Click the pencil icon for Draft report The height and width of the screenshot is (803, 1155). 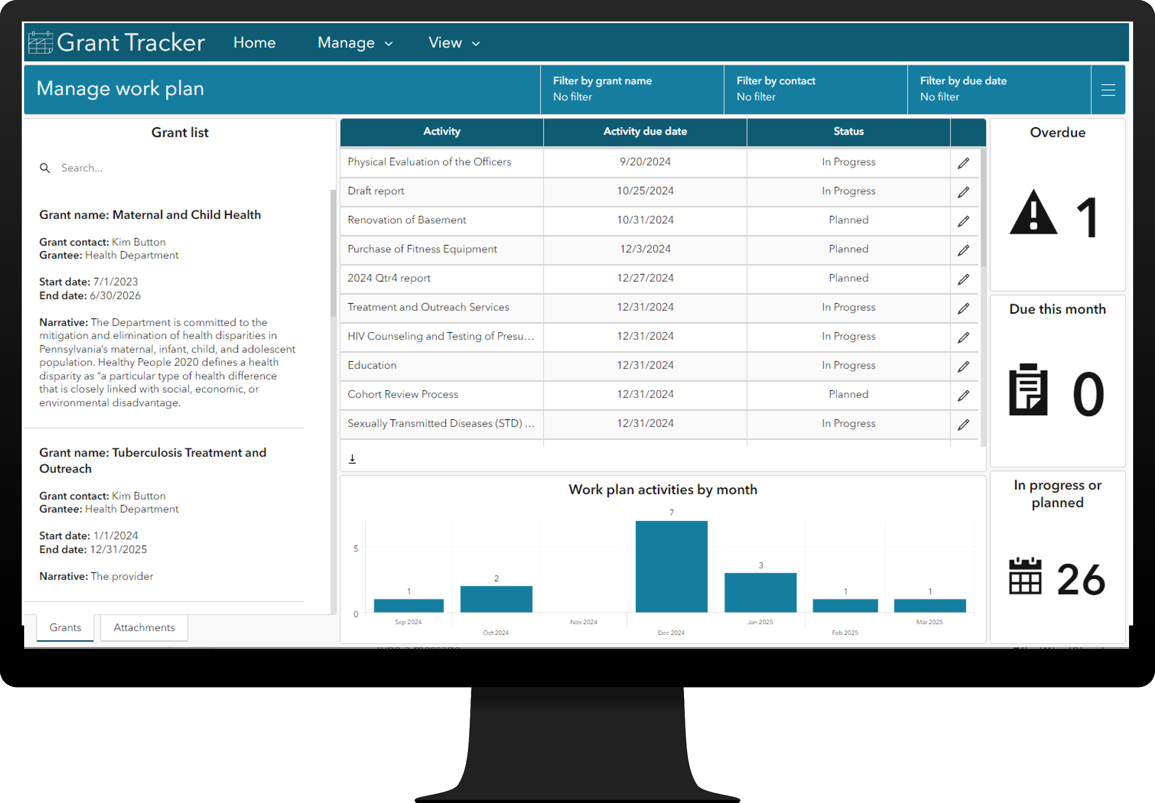pos(963,192)
